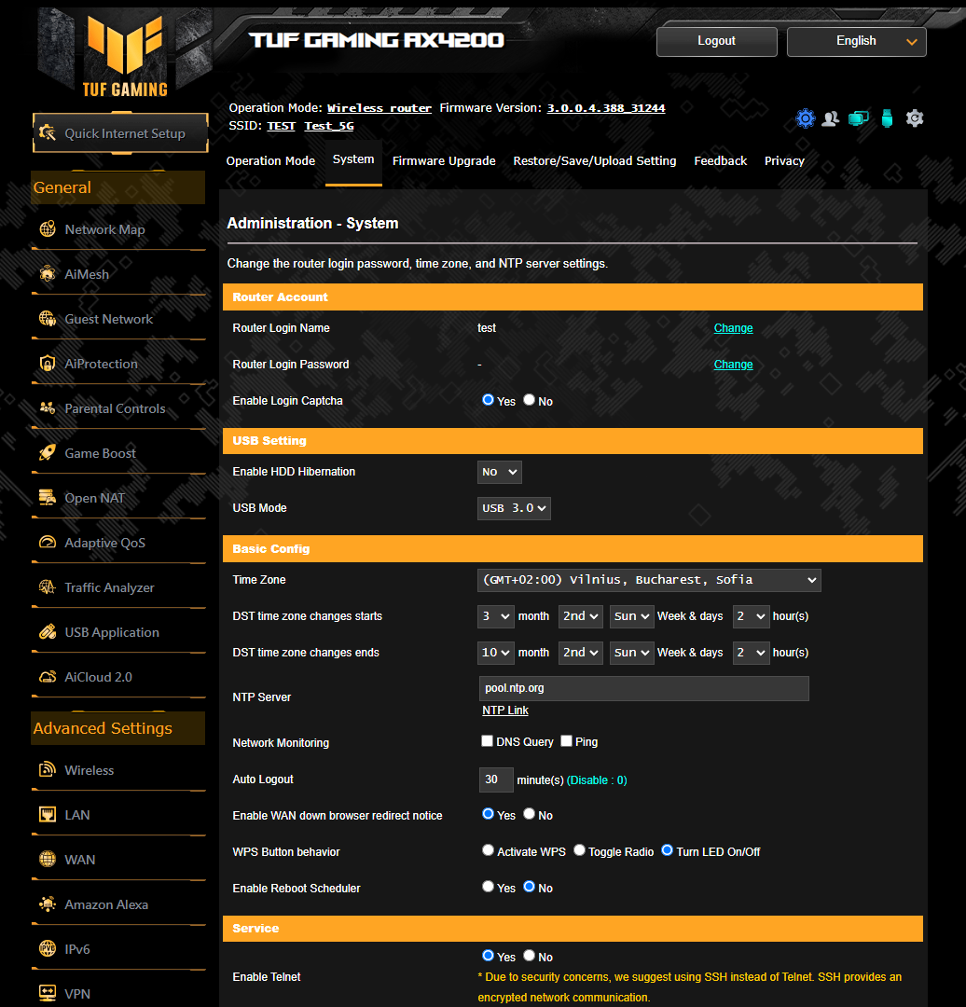Click the Wireless settings icon

tap(48, 770)
